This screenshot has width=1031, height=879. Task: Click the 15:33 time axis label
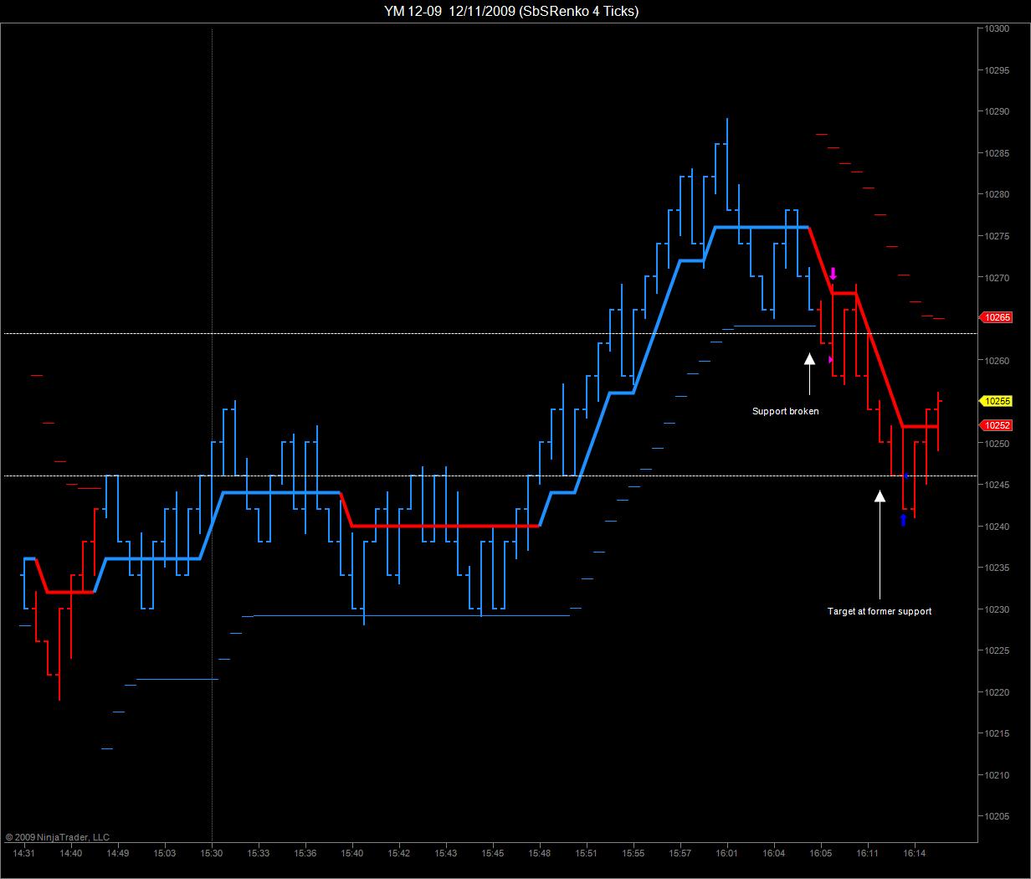259,853
